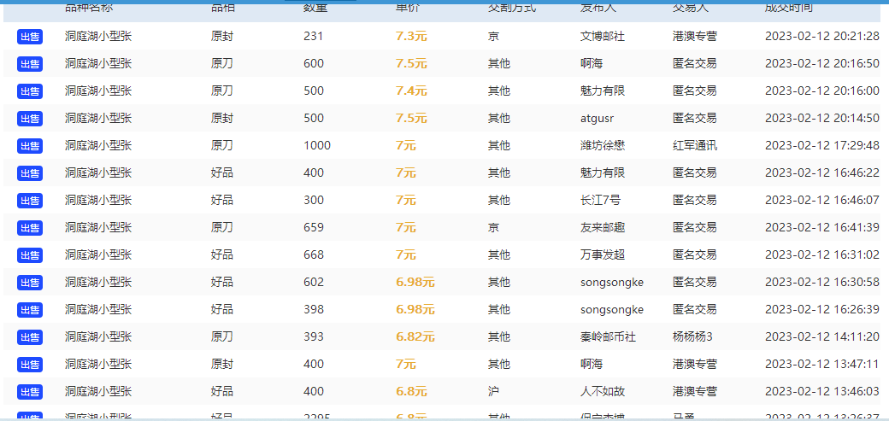Image resolution: width=889 pixels, height=421 pixels.
Task: Click 港澳专营 in the 文博邮社 row
Action: pyautogui.click(x=695, y=36)
